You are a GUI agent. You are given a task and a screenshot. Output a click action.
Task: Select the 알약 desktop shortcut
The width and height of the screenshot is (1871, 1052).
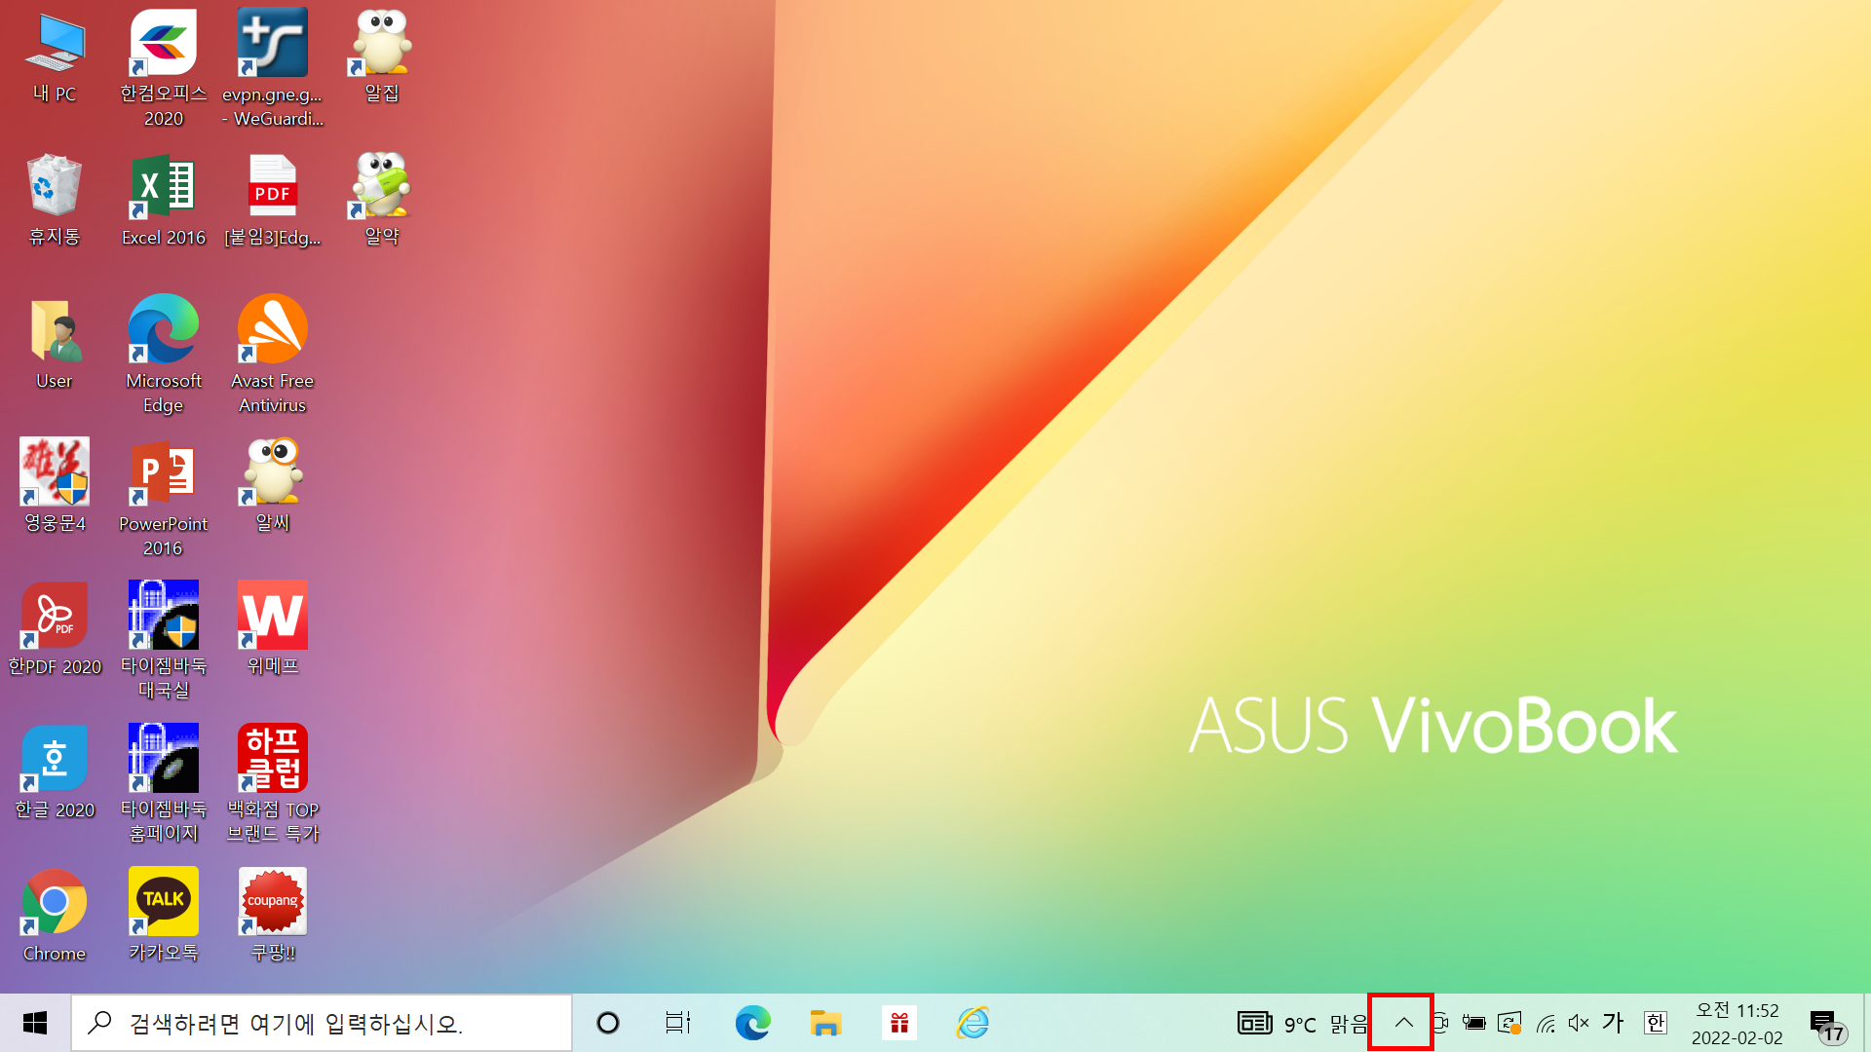(382, 200)
